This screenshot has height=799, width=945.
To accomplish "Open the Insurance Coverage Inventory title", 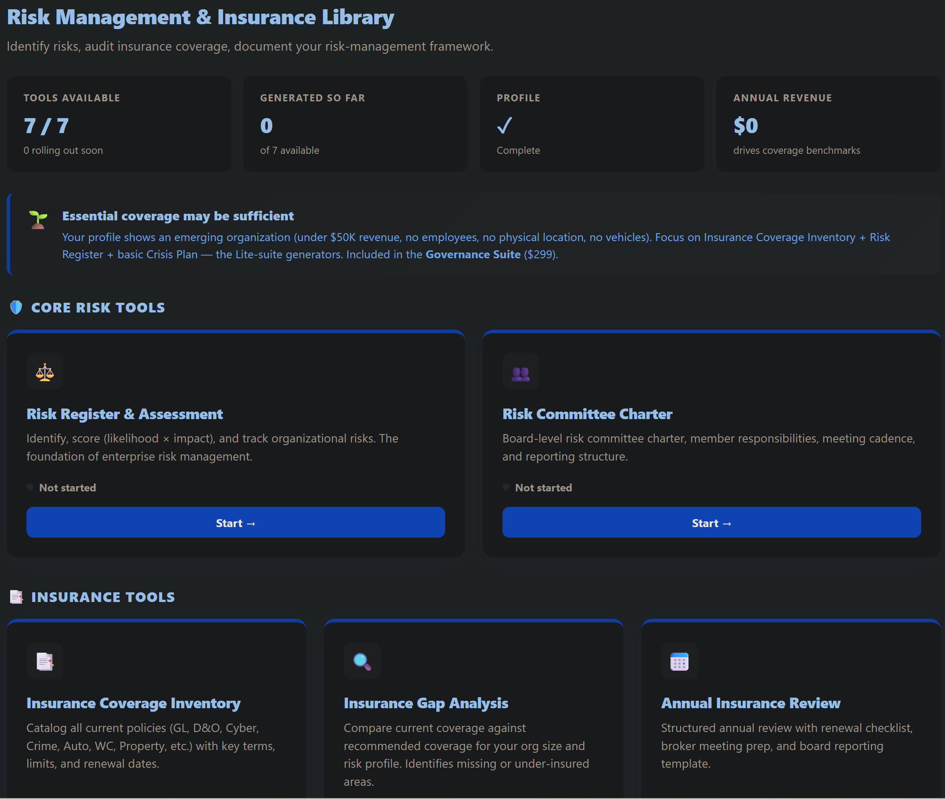I will pyautogui.click(x=134, y=703).
